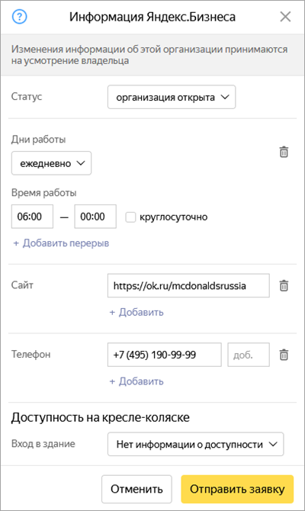This screenshot has height=511, width=305.
Task: Click the phone number input field
Action: (x=165, y=355)
